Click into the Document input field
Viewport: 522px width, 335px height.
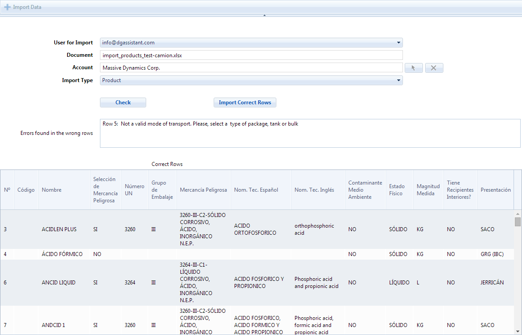[251, 55]
